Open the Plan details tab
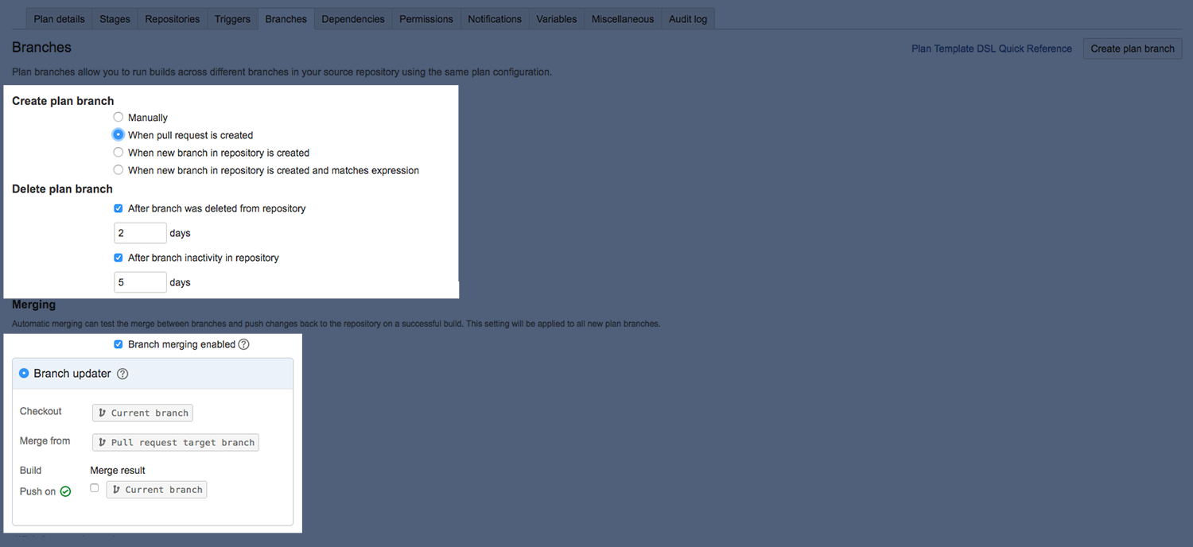 coord(59,19)
